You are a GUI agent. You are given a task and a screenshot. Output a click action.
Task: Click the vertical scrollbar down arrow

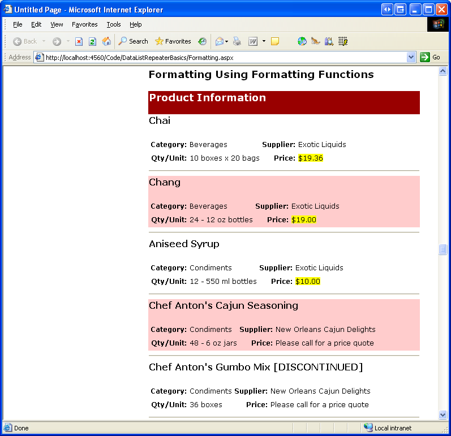pyautogui.click(x=443, y=415)
